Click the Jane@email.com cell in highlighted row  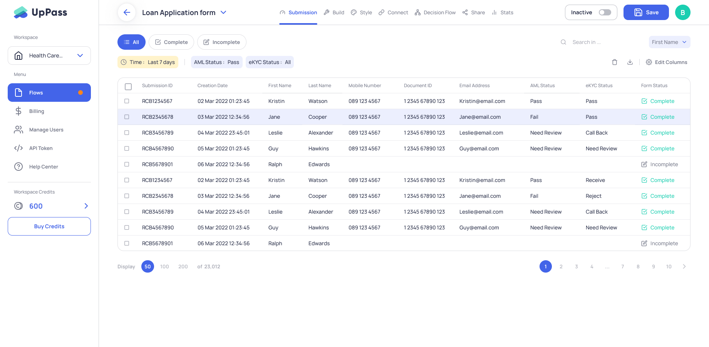tap(480, 117)
